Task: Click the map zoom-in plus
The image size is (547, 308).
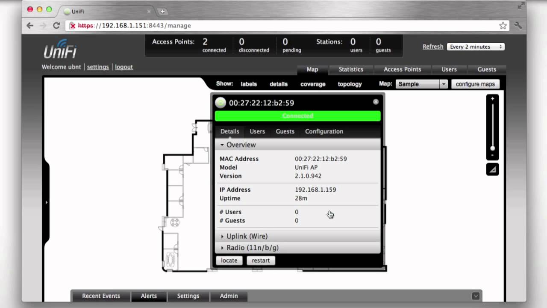Action: (x=492, y=99)
